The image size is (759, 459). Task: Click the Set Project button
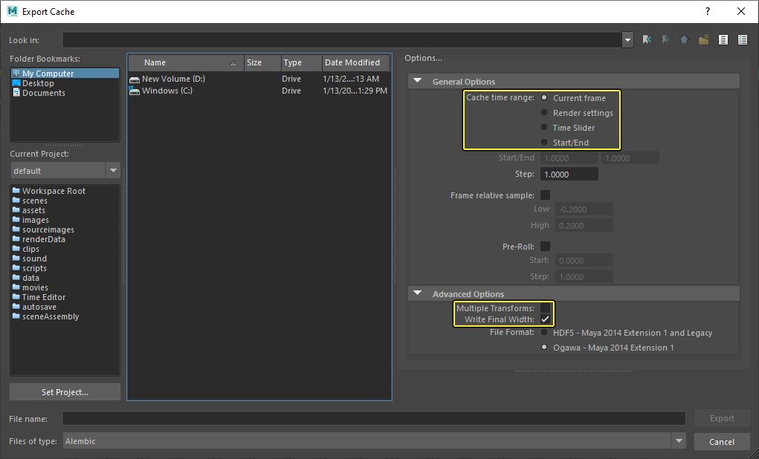point(65,392)
